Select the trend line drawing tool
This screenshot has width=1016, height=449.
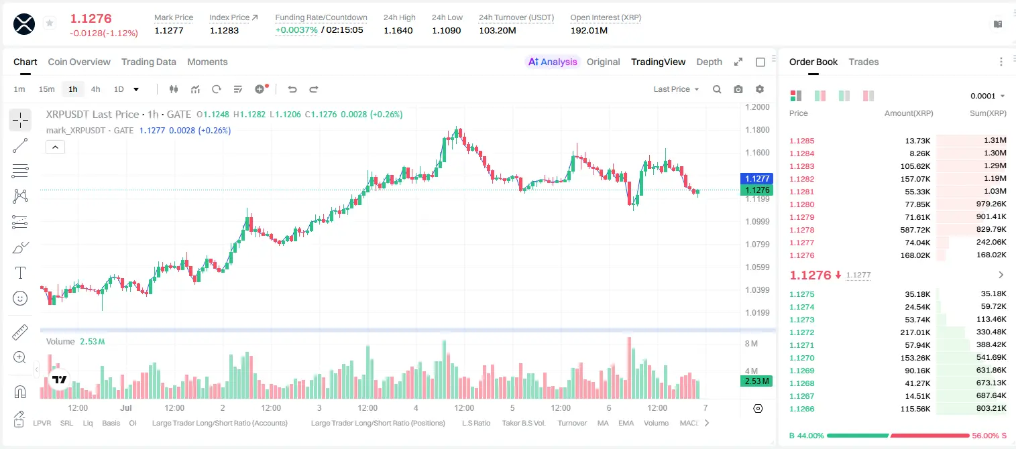click(20, 145)
